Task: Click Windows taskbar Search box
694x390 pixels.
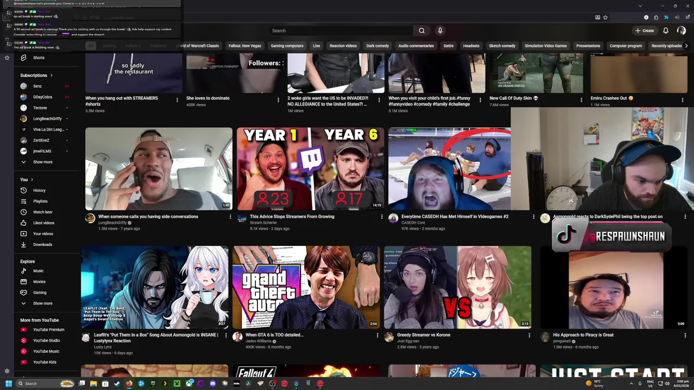Action: tap(46, 383)
